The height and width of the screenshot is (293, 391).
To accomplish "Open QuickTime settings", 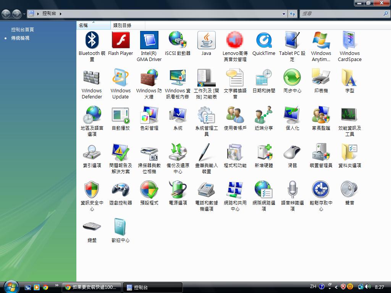I will click(x=263, y=43).
